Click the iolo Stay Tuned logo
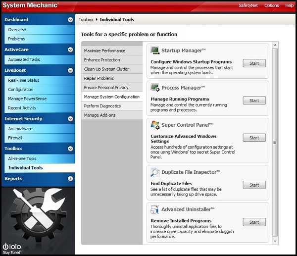Image resolution: width=297 pixels, height=256 pixels. click(x=12, y=249)
